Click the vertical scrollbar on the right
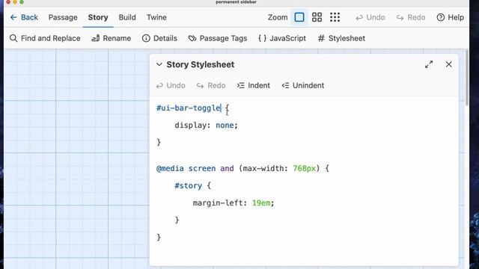479x269 pixels. (467, 78)
